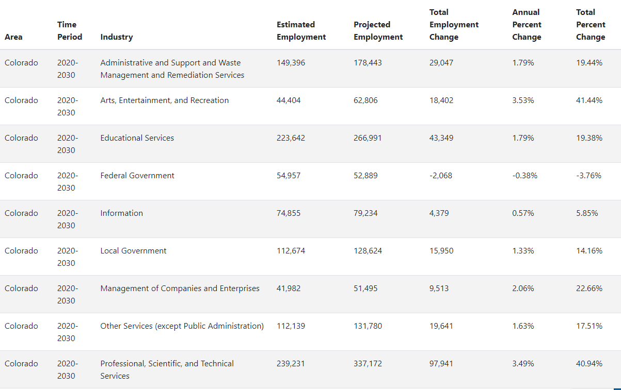Screen dimensions: 621x390
Task: Select total percent change 17.51%
Action: click(x=590, y=326)
